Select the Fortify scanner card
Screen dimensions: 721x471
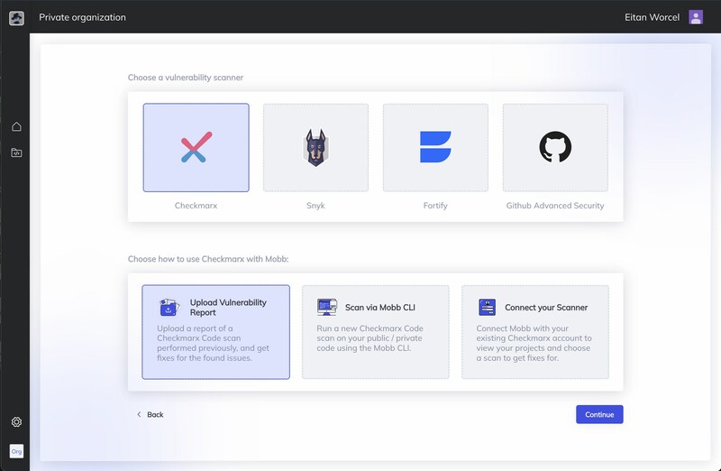click(x=435, y=147)
